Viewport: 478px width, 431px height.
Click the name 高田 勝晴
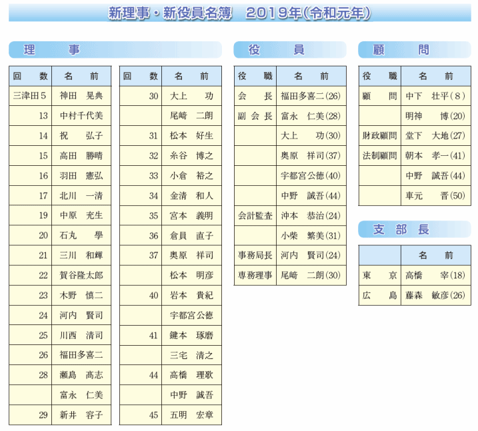[x=81, y=156]
